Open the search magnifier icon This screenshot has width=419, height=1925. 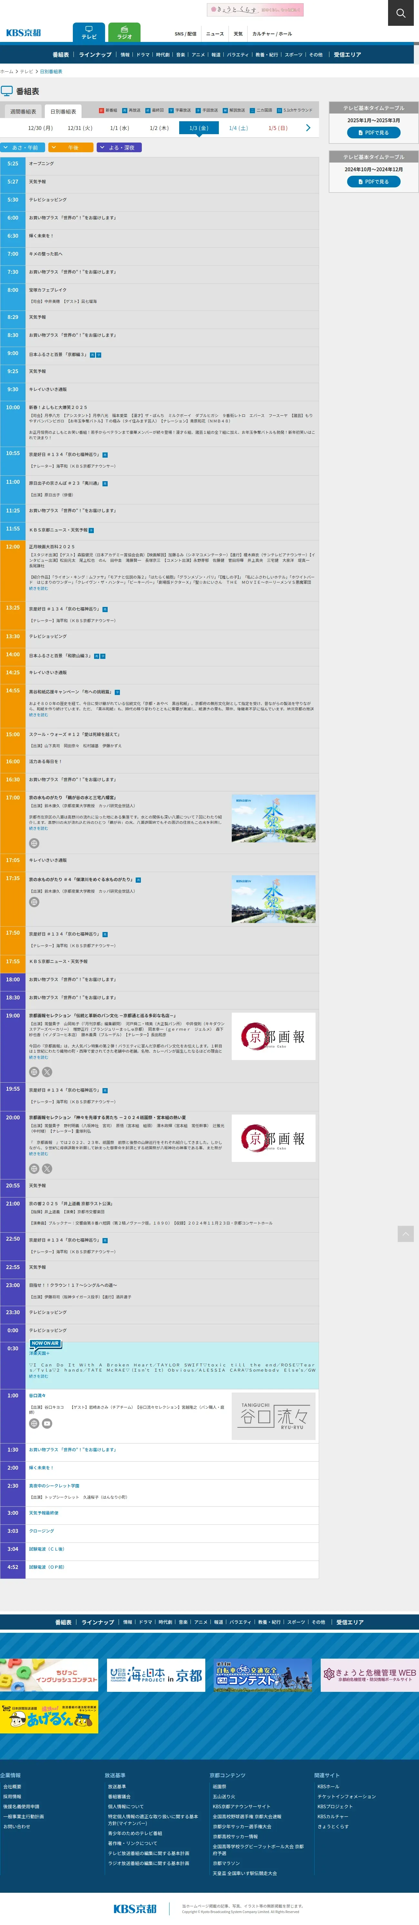[x=400, y=13]
